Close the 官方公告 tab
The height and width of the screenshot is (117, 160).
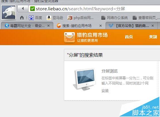click(153, 26)
